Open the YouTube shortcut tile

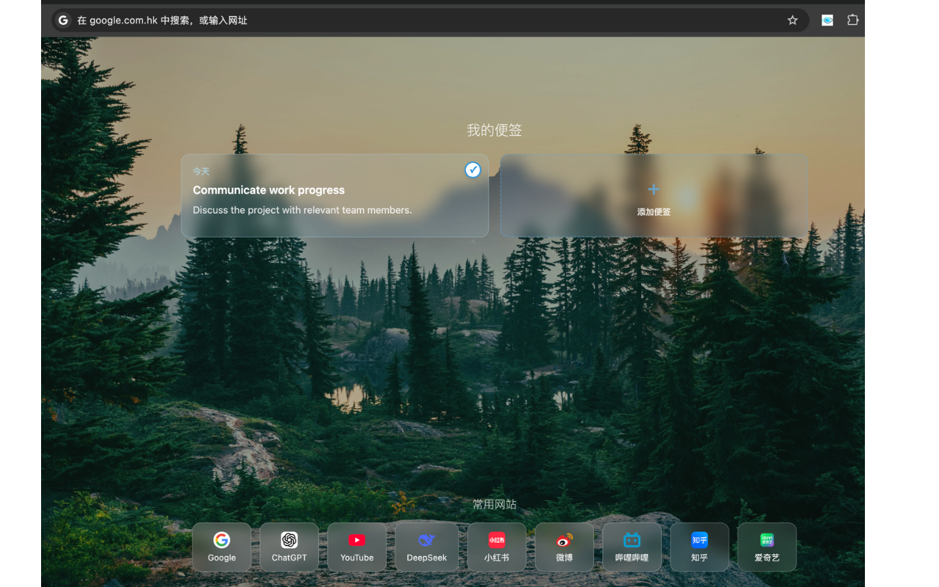coord(357,547)
